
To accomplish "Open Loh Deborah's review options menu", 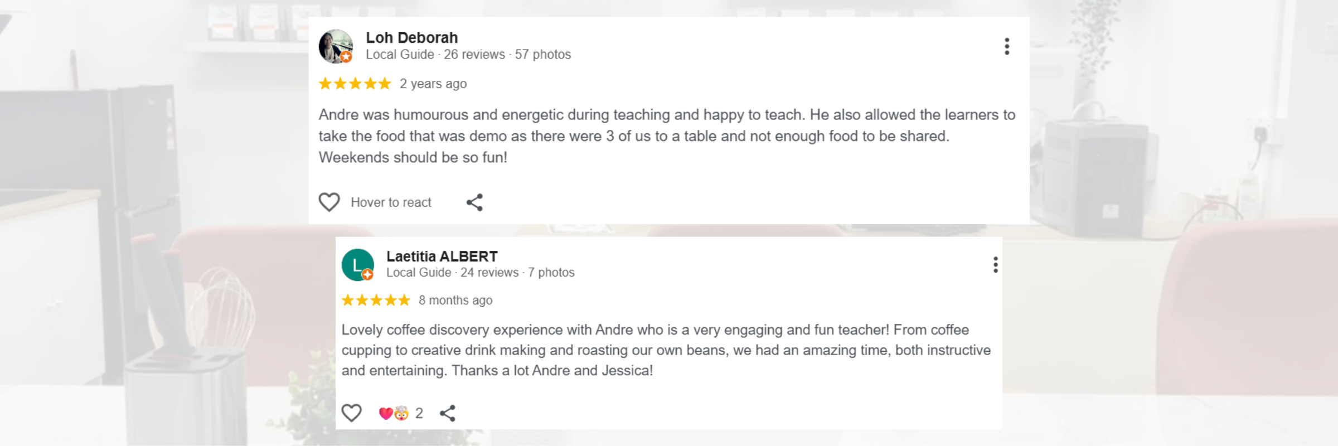I will coord(1007,46).
